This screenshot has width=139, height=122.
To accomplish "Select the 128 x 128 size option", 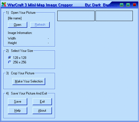I will 17,58.
